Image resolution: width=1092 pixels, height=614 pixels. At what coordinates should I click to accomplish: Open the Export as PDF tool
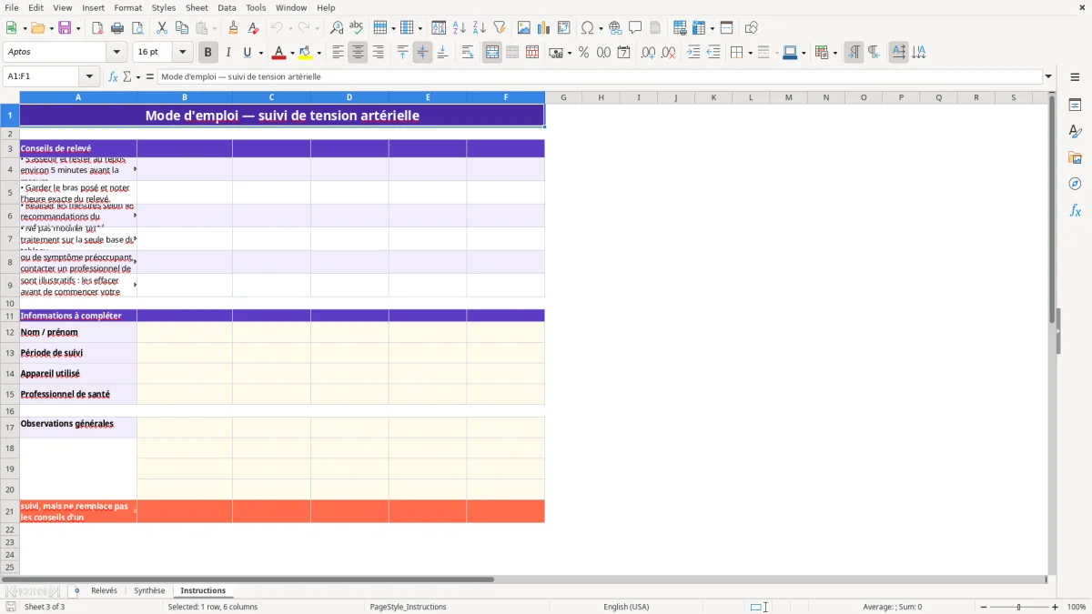tap(97, 28)
